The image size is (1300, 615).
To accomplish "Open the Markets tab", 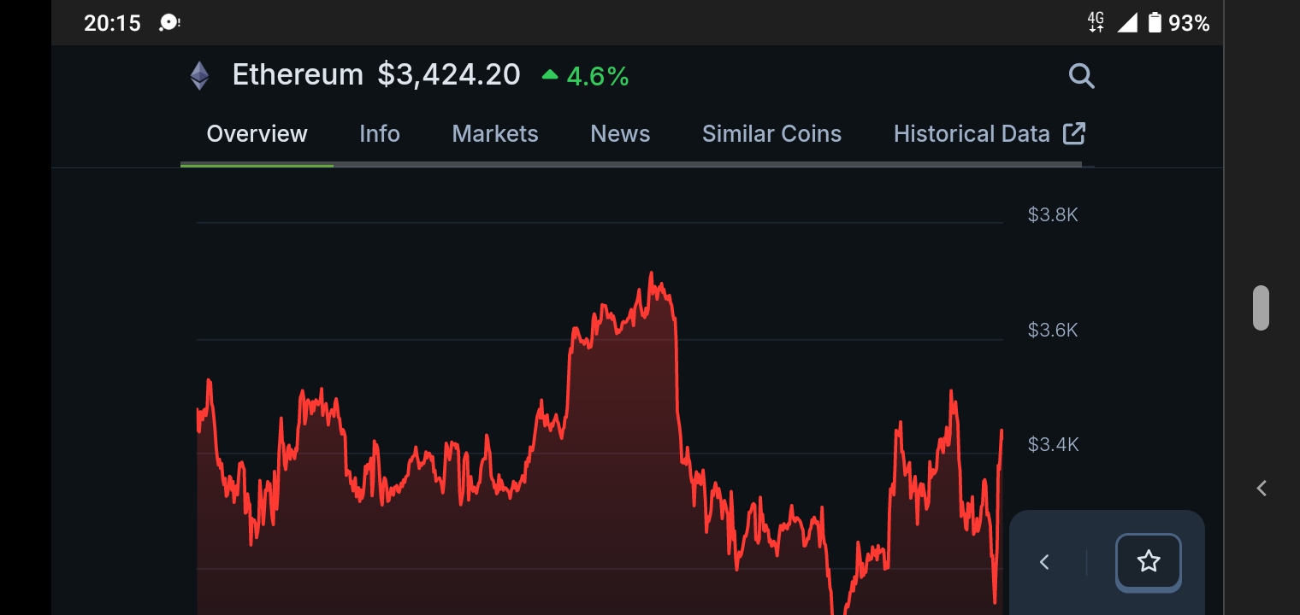I will point(495,134).
